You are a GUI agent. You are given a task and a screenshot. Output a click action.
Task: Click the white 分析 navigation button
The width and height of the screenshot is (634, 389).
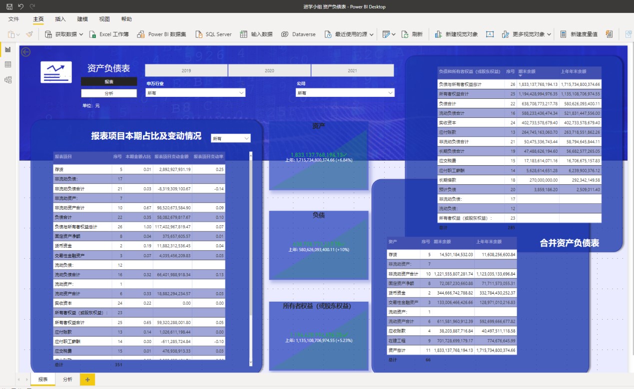pyautogui.click(x=108, y=93)
